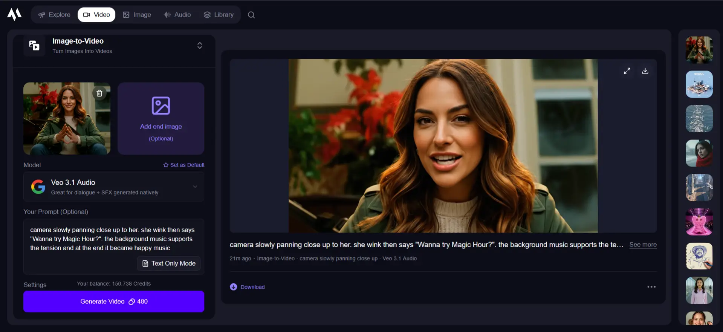Toggle Text Only Mode

click(169, 263)
